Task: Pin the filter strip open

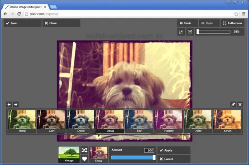Action: click(233, 105)
